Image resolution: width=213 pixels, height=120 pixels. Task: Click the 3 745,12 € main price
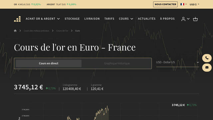pos(28,87)
